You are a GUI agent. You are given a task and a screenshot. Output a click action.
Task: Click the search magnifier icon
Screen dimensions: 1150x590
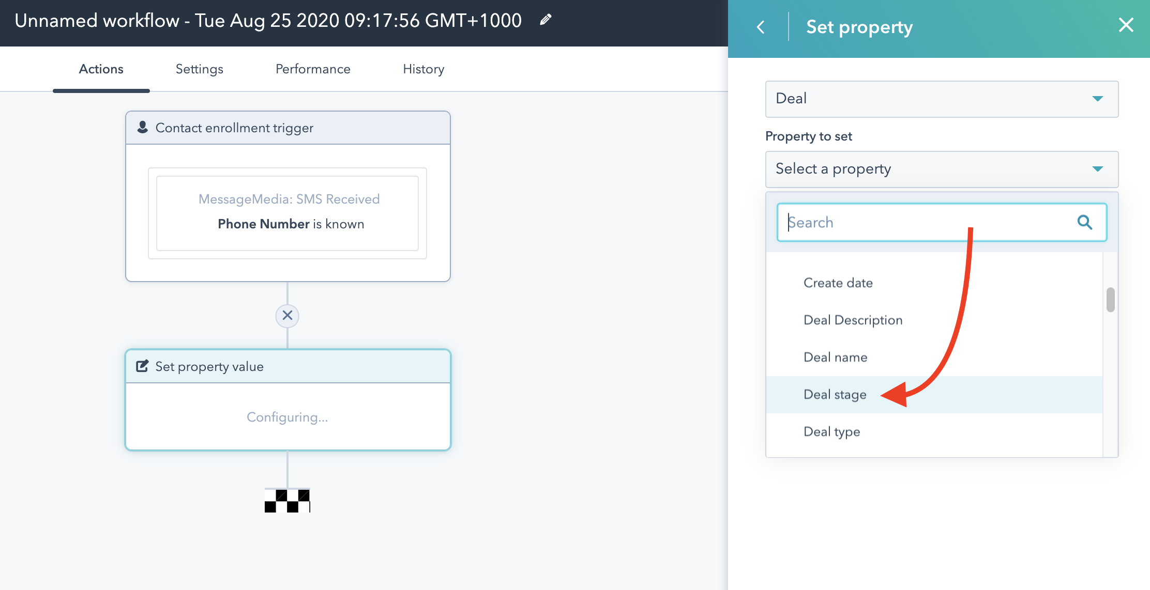click(1084, 222)
